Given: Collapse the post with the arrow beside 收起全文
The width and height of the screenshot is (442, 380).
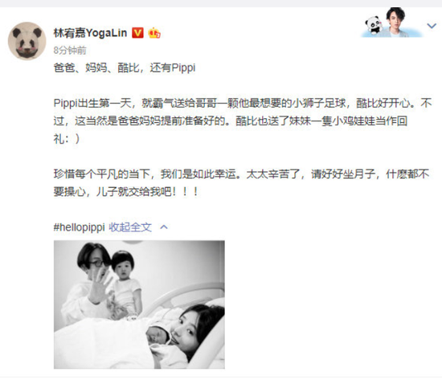Looking at the screenshot, I should click(164, 227).
